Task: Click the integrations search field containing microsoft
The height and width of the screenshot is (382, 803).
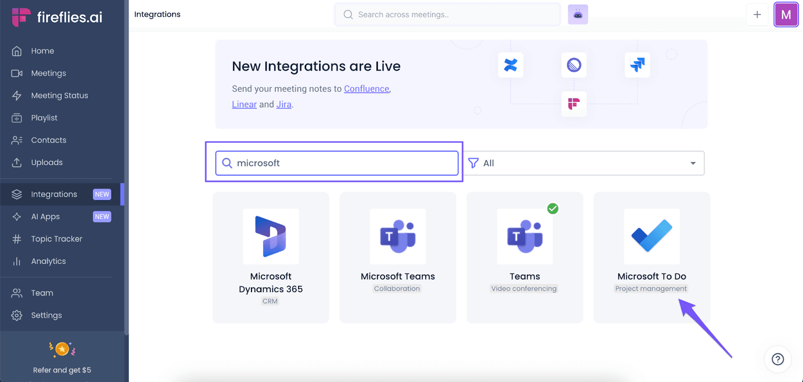Action: coord(337,163)
